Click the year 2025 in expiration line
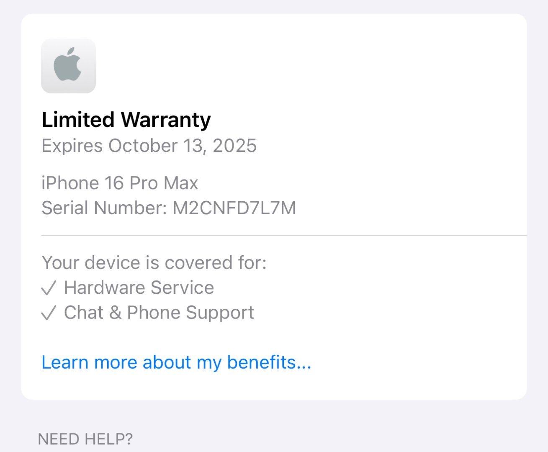Screen dimensions: 548x452 pyautogui.click(x=234, y=146)
